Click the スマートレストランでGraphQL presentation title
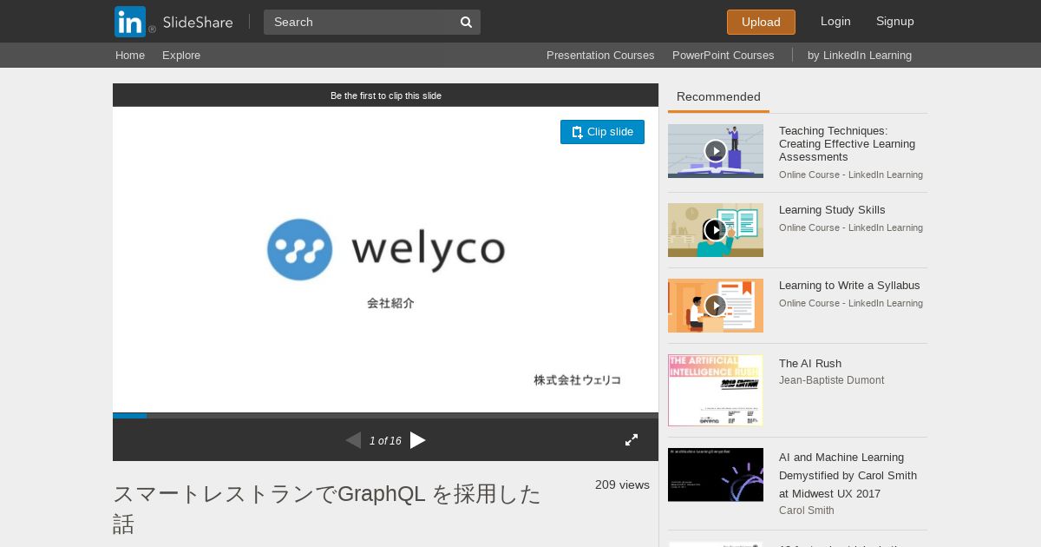The width and height of the screenshot is (1041, 547). pyautogui.click(x=327, y=509)
